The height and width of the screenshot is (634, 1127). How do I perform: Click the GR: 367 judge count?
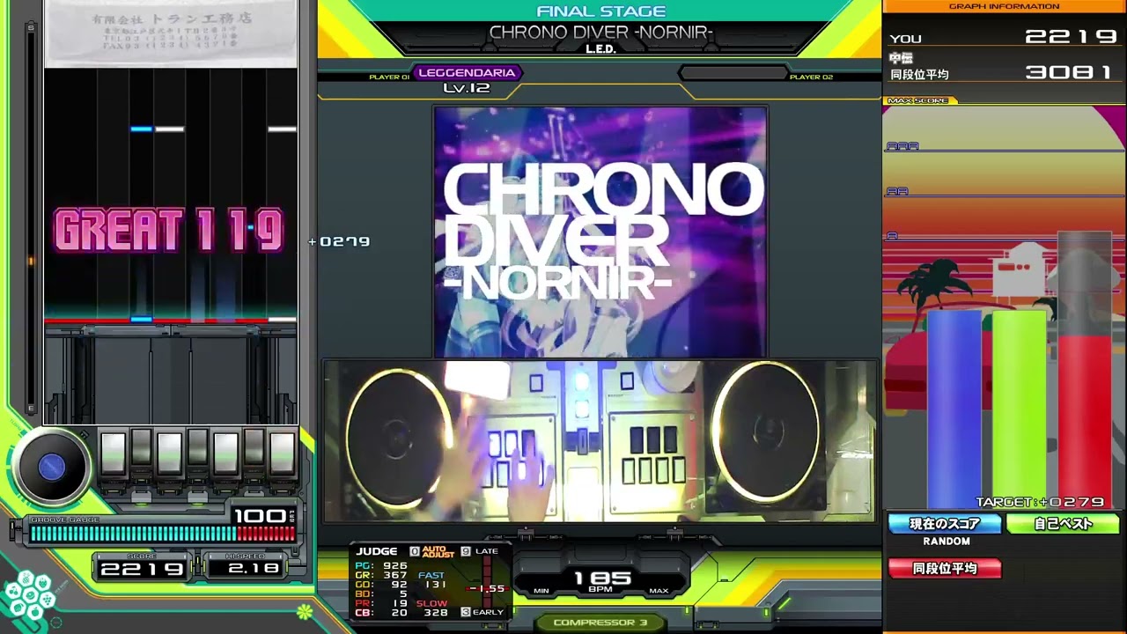point(381,575)
